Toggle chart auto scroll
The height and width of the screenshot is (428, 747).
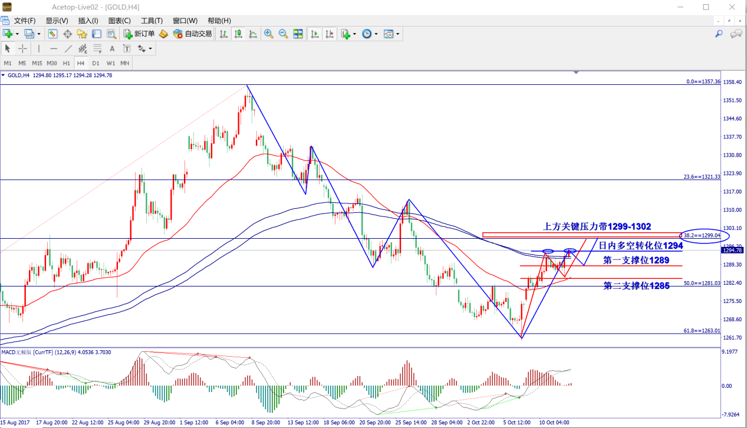(x=315, y=34)
